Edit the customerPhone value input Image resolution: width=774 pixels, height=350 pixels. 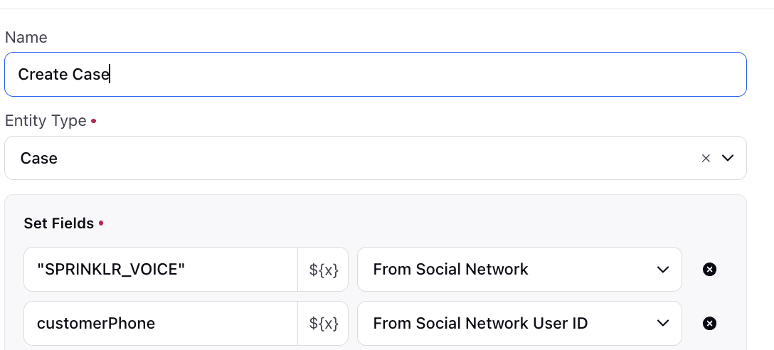[161, 324]
